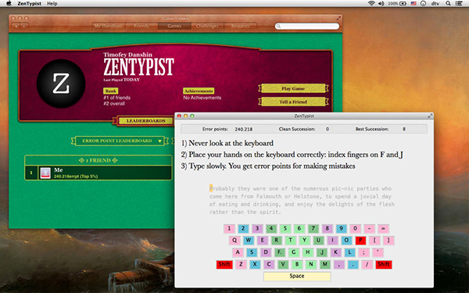Click the pink right bracket key
Viewport: 469px width, 293px height.
pyautogui.click(x=388, y=241)
